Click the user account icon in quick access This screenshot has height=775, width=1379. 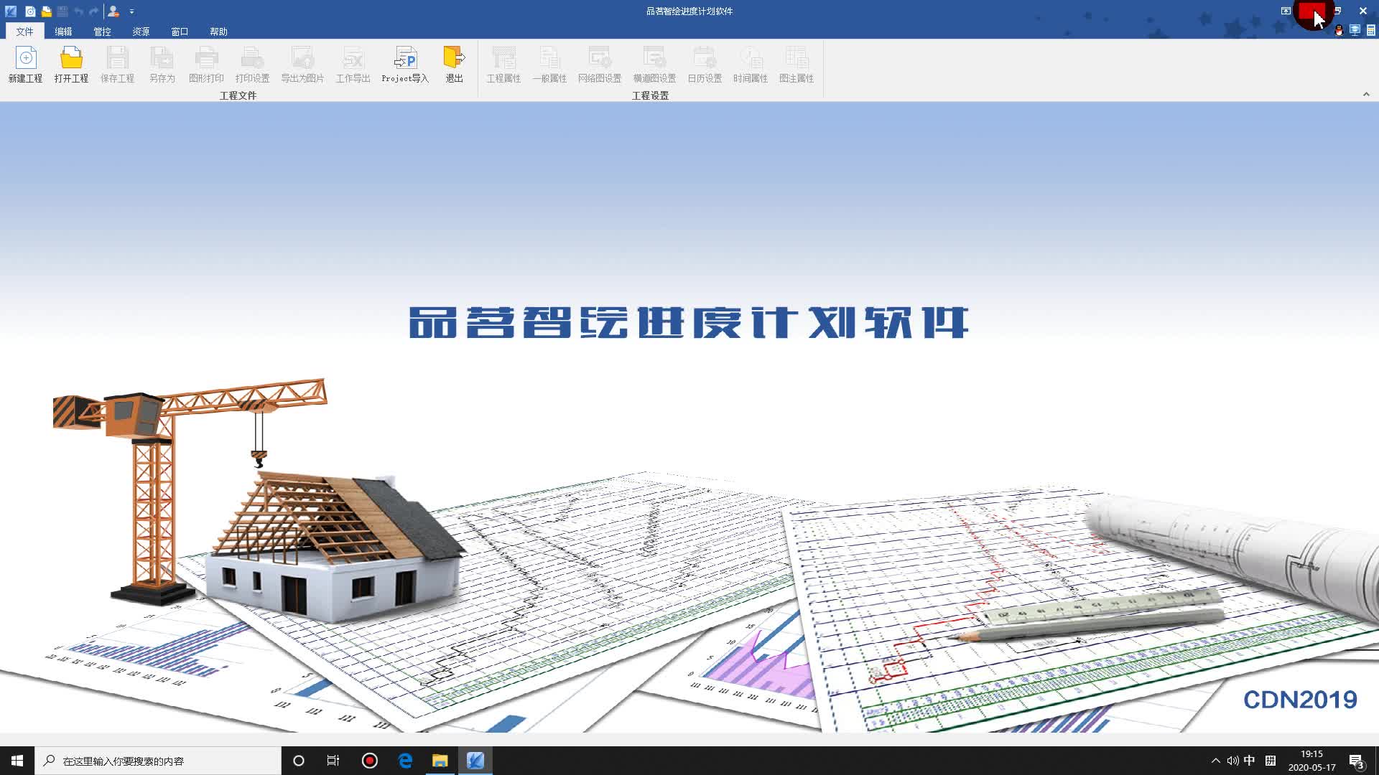tap(113, 11)
